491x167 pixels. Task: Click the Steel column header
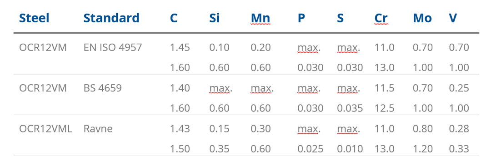click(x=34, y=18)
